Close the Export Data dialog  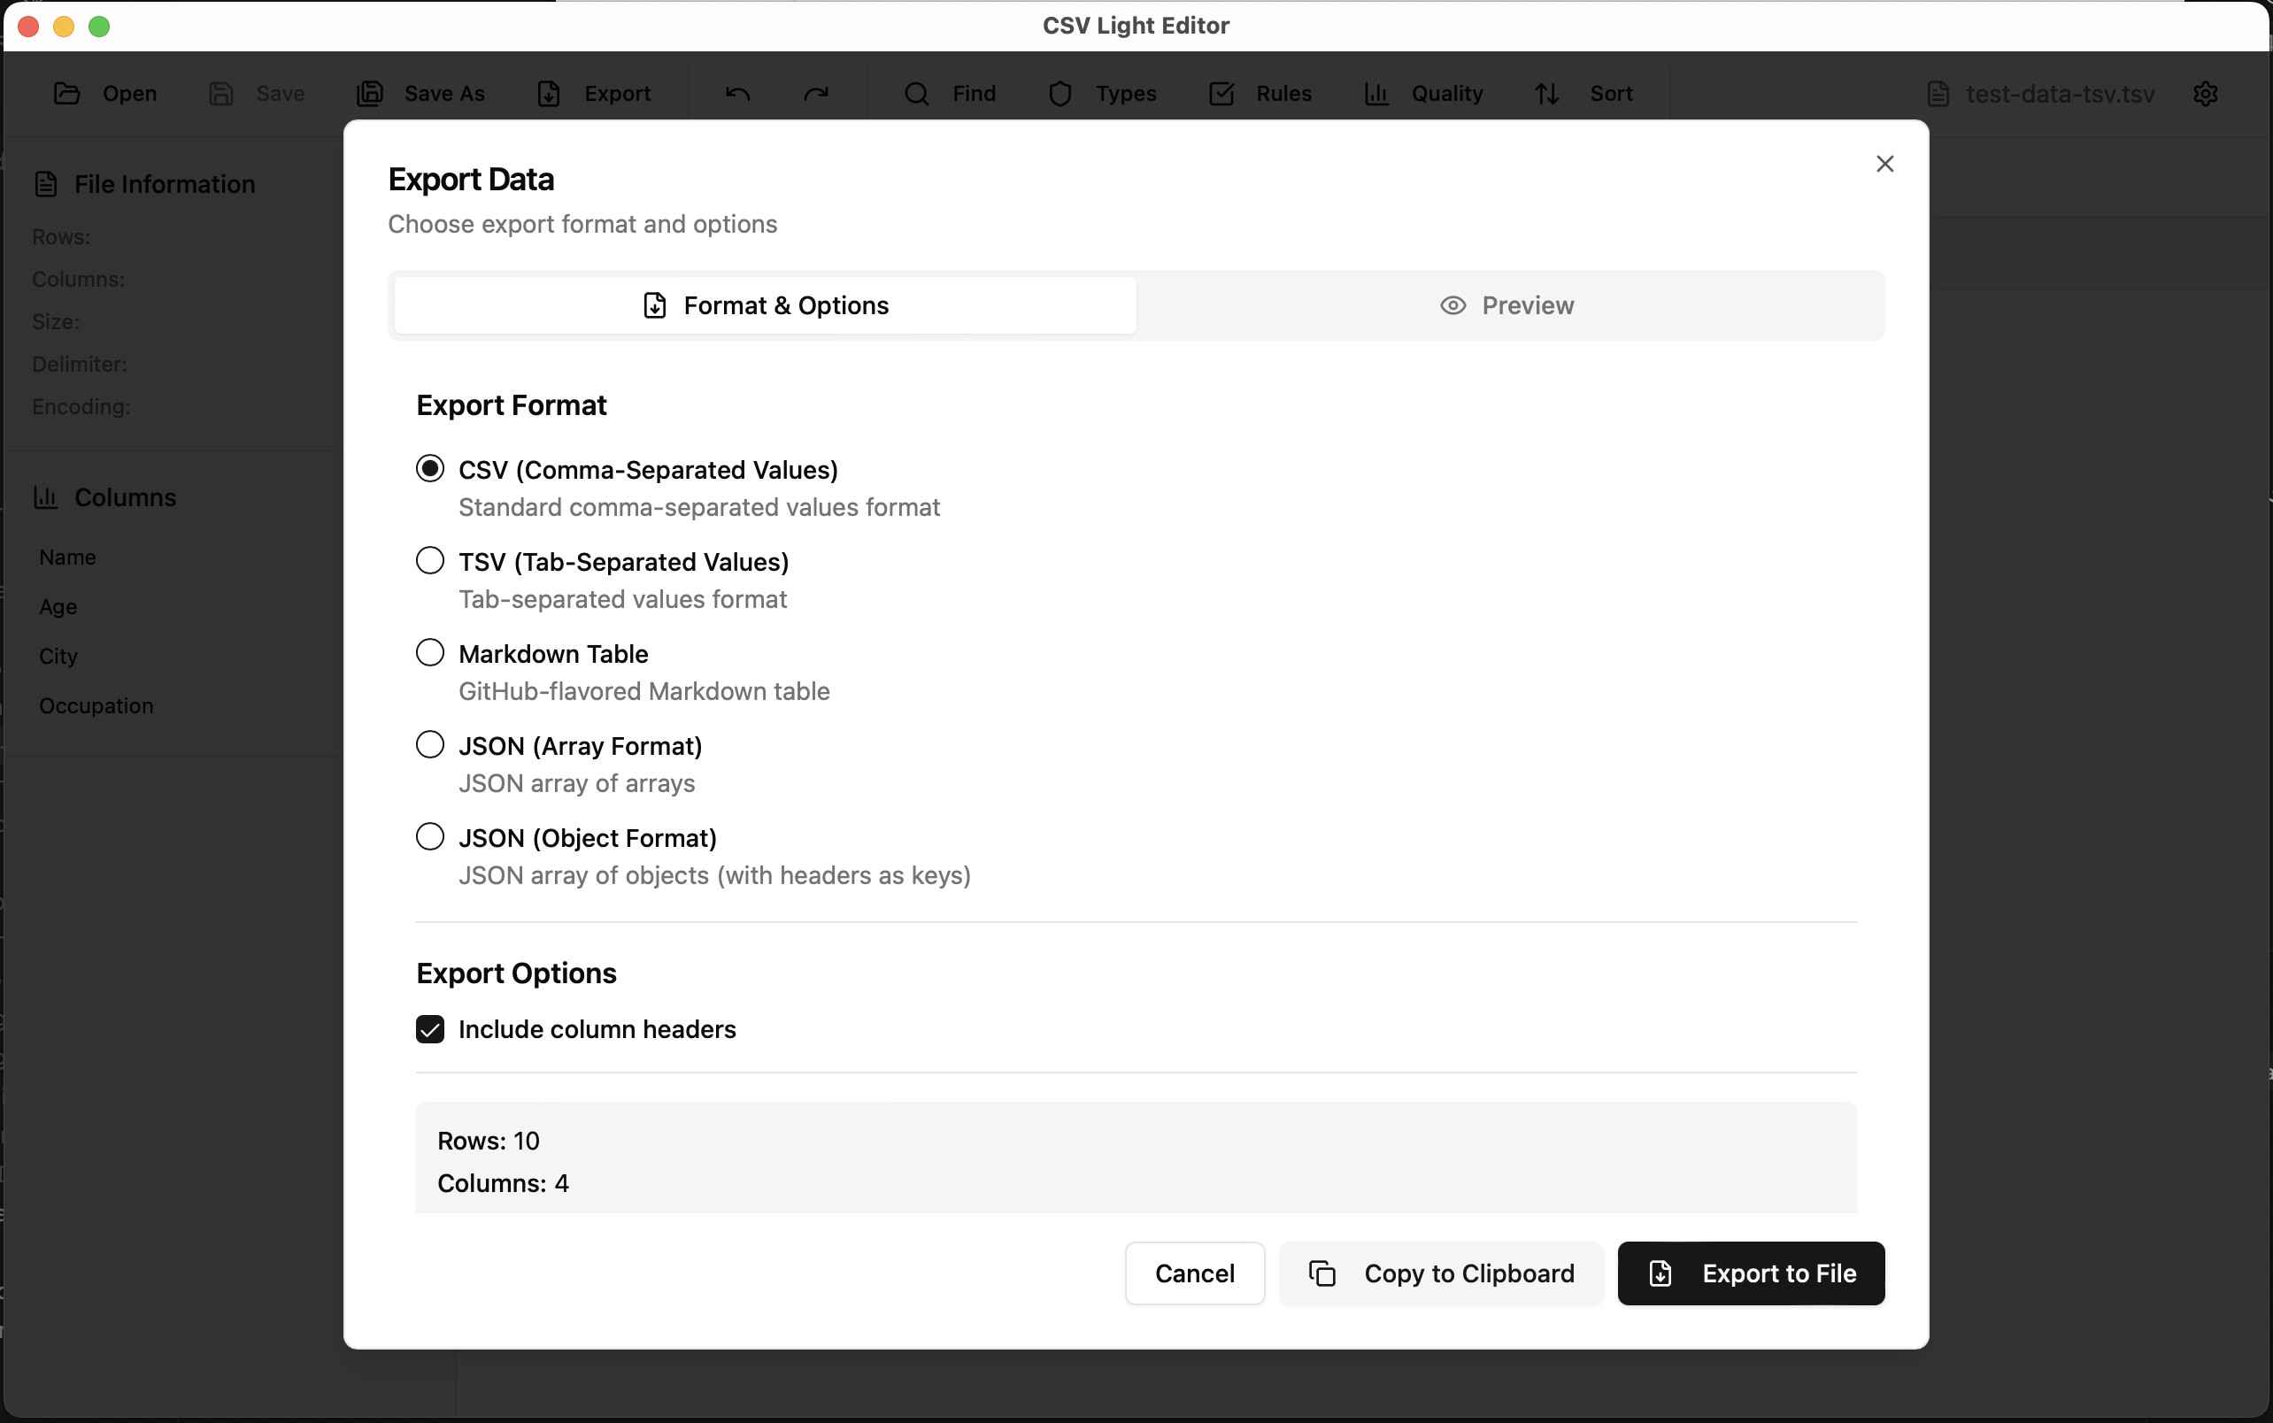(x=1884, y=164)
